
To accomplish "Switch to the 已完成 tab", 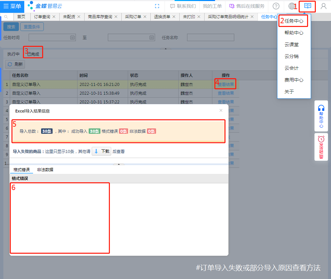I will pyautogui.click(x=33, y=54).
